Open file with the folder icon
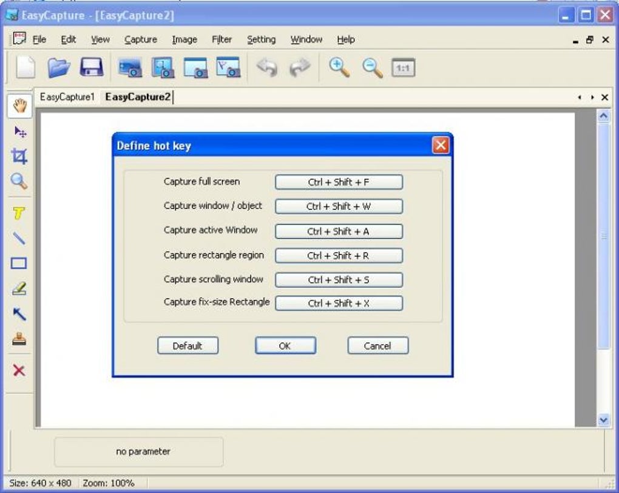The height and width of the screenshot is (493, 619). (58, 67)
